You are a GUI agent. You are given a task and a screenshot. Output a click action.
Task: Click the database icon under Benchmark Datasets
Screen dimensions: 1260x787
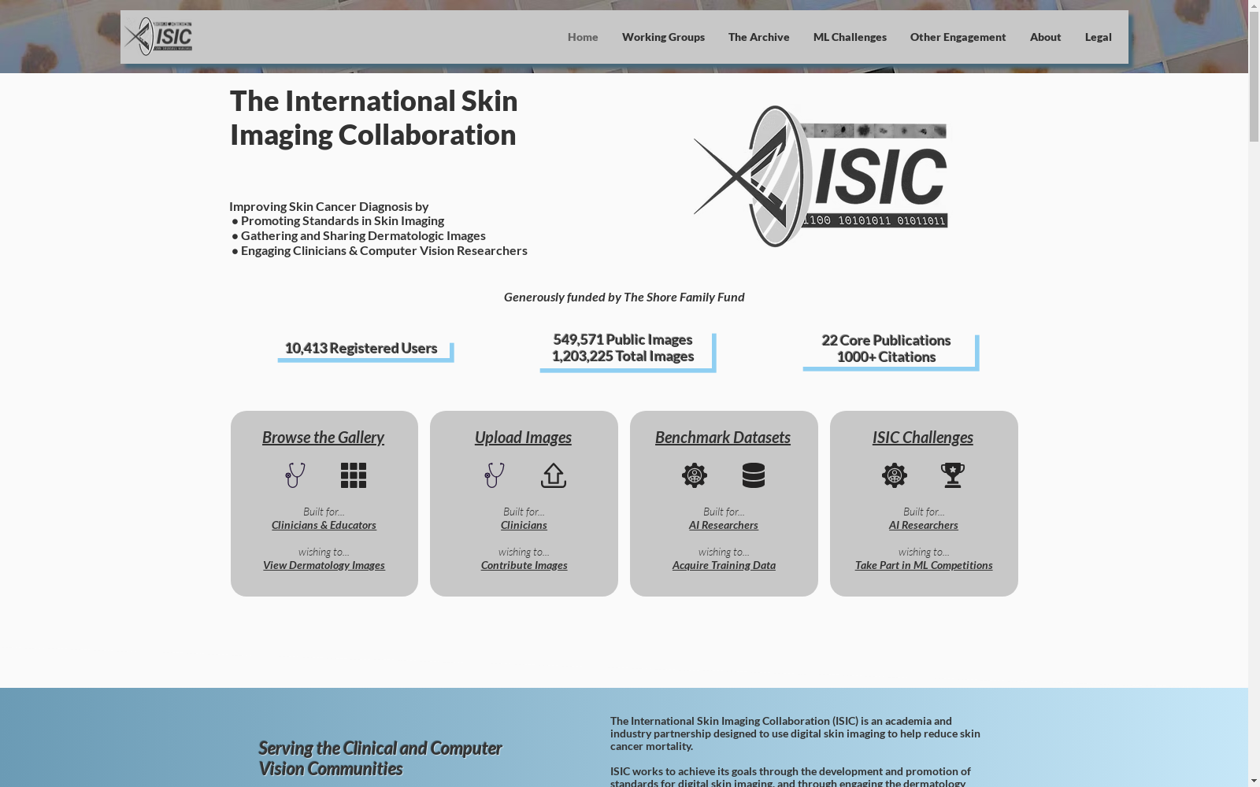(754, 475)
